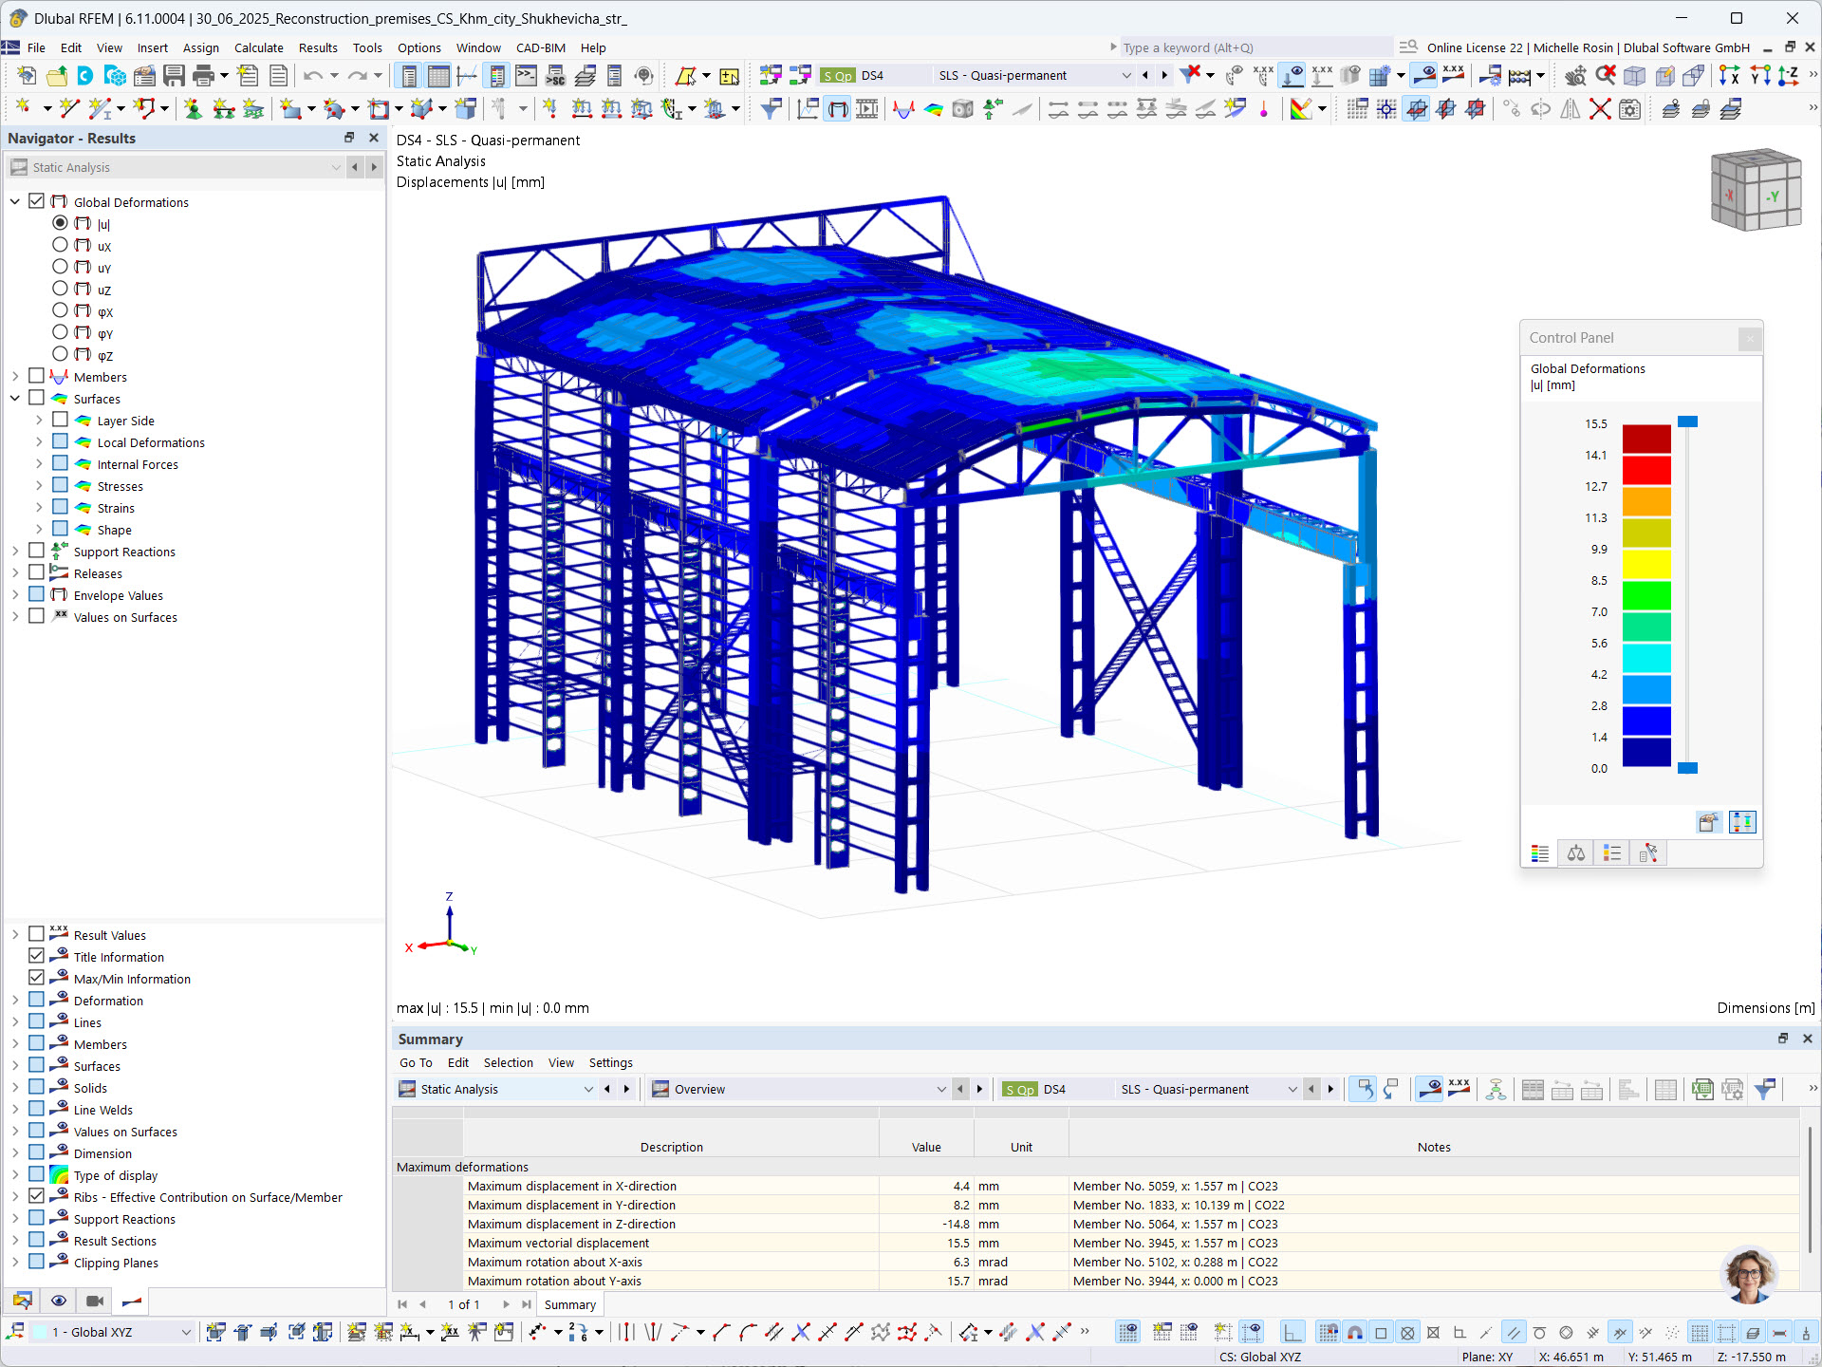Switch to the Summary tab at panel bottom
1822x1367 pixels.
click(x=569, y=1304)
